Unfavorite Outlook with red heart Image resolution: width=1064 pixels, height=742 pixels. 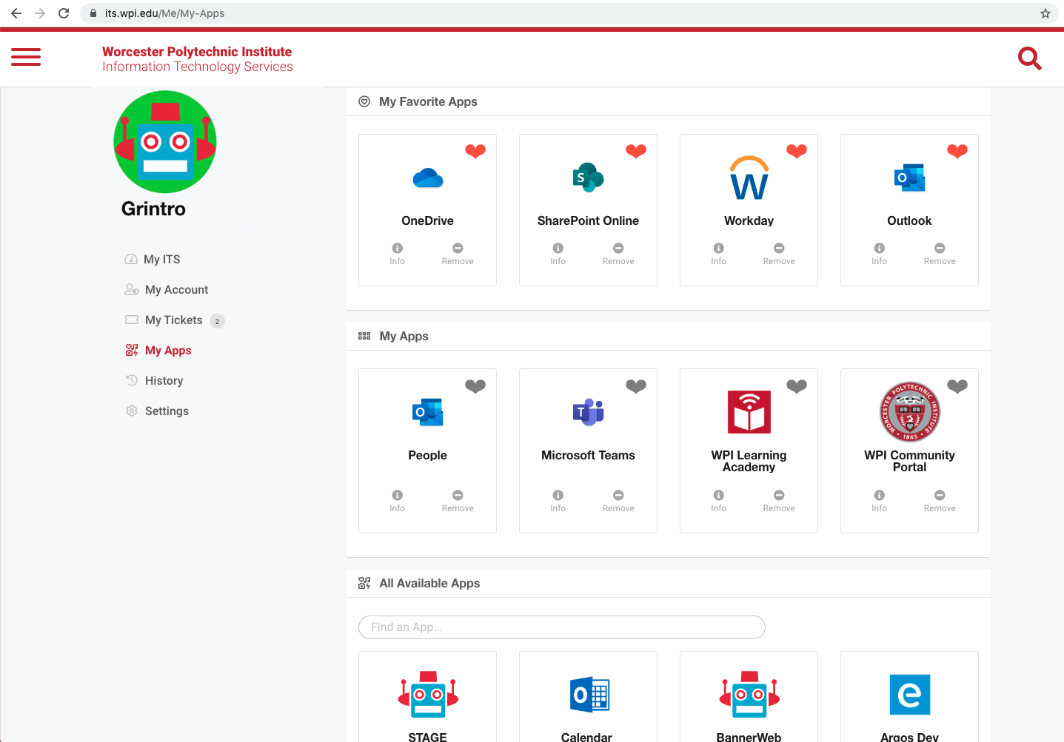pyautogui.click(x=957, y=151)
